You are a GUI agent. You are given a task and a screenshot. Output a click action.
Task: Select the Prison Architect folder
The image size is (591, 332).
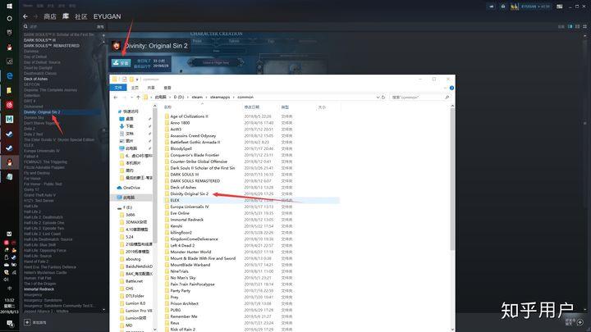click(184, 303)
